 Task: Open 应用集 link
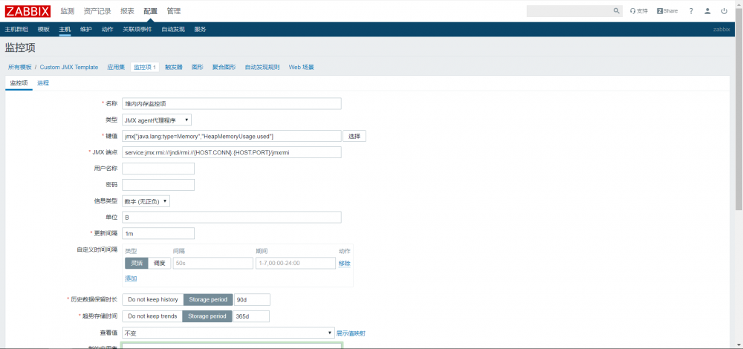[116, 68]
